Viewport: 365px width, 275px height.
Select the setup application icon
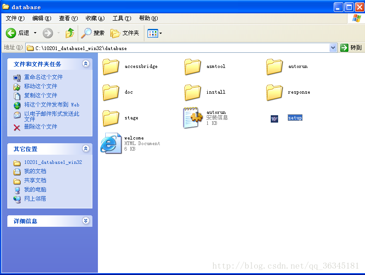[274, 119]
